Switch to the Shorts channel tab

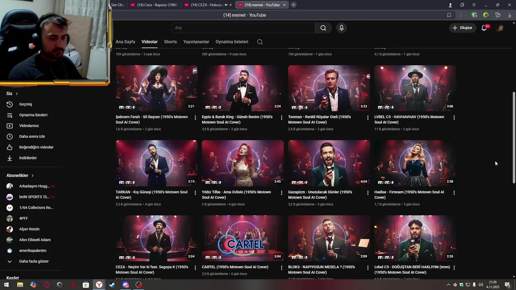pyautogui.click(x=171, y=42)
